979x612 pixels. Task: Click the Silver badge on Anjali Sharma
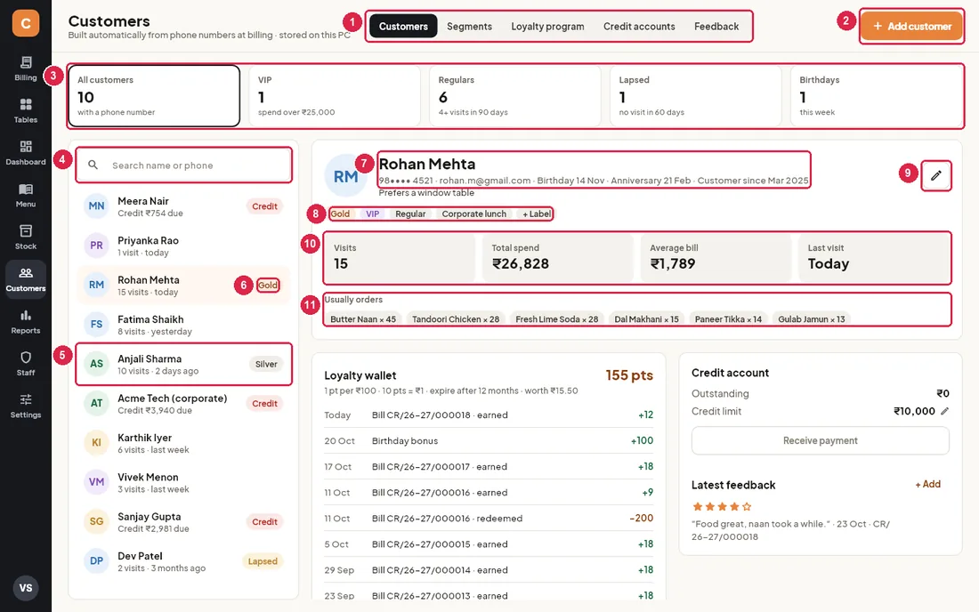click(266, 365)
